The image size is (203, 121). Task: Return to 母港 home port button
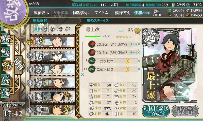(19, 65)
